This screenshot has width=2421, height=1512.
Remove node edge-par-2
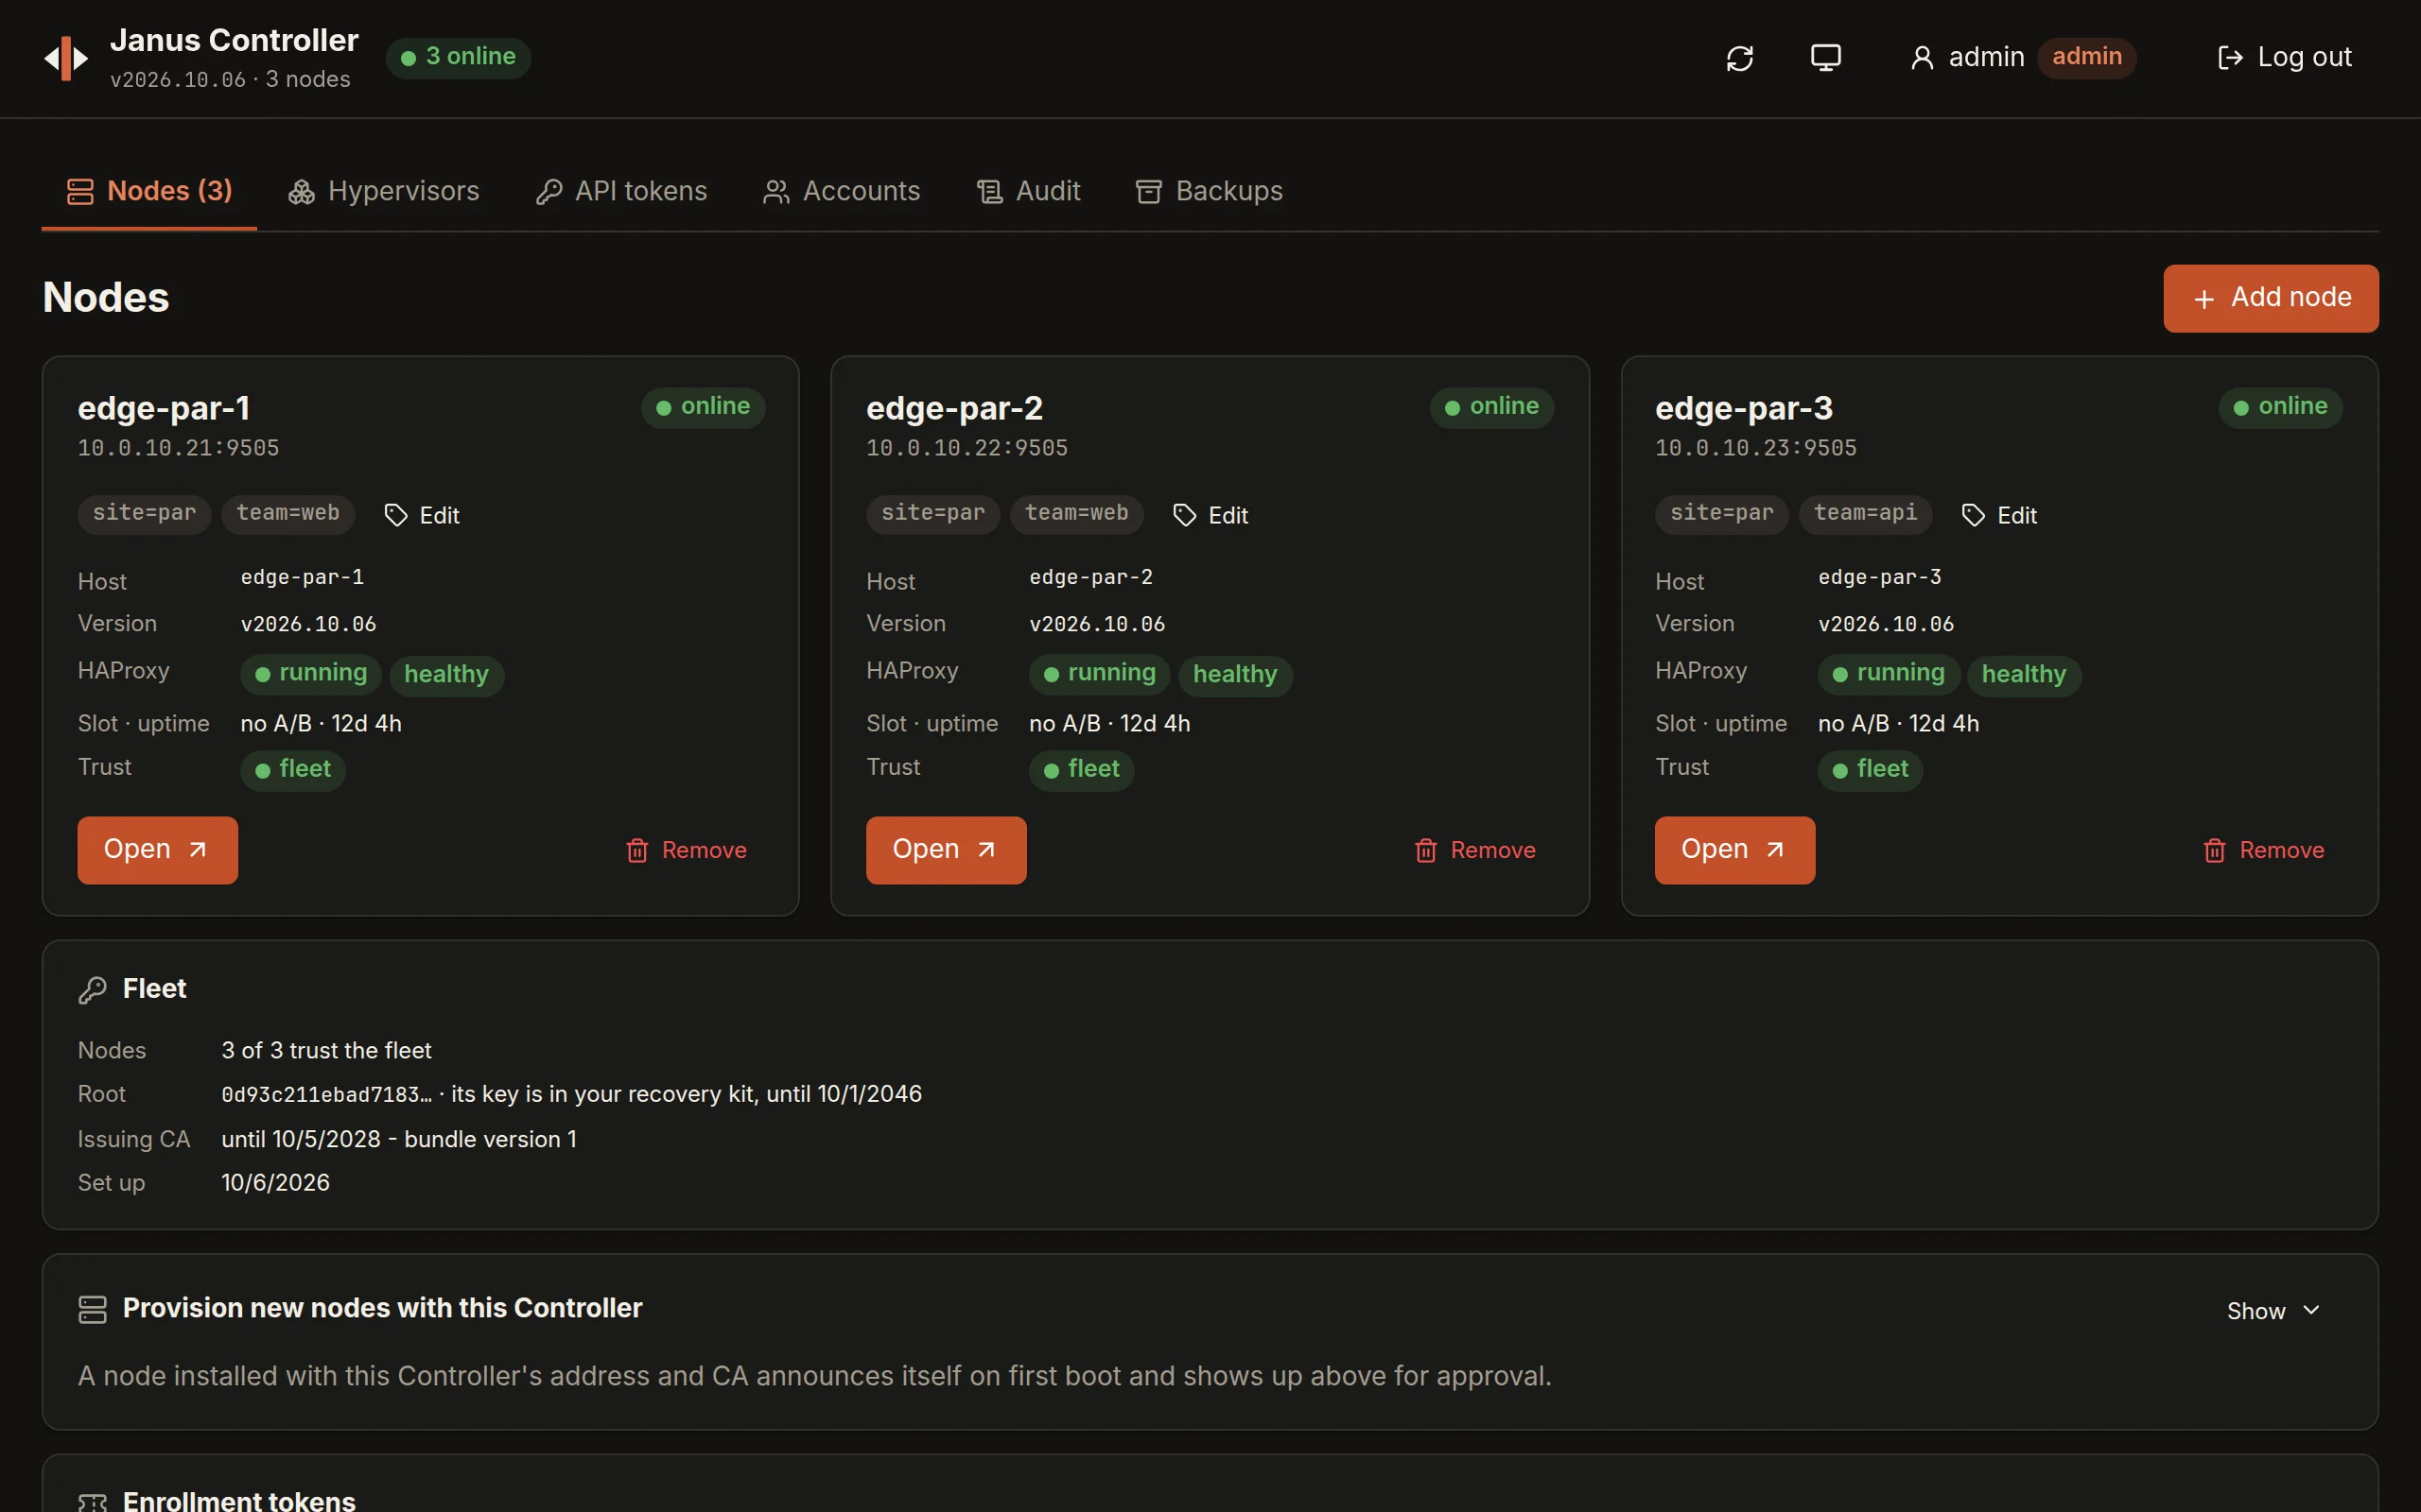[1474, 850]
